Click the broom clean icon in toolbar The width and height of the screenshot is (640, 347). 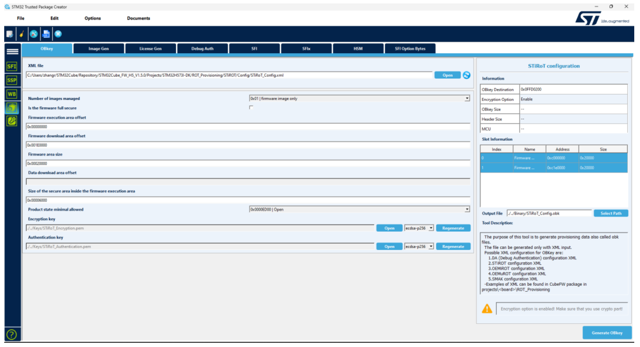(x=22, y=34)
